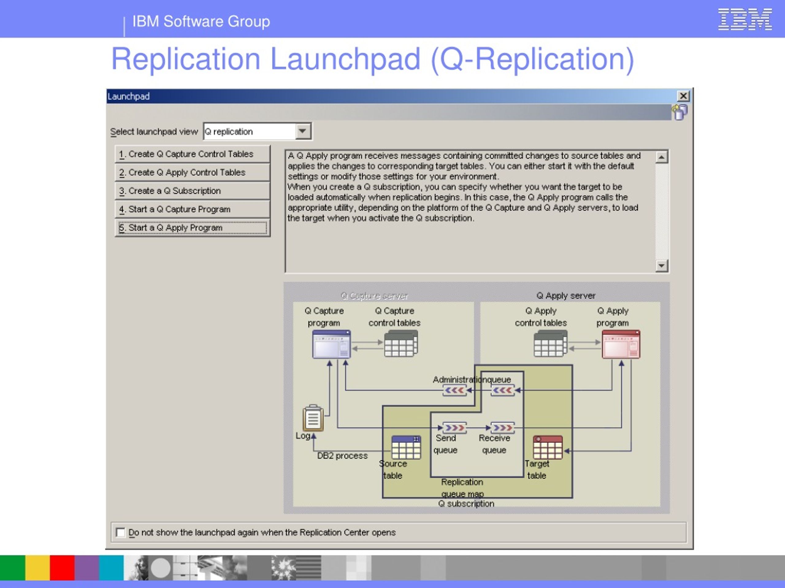Click the Administration queue icon on Q Capture side
This screenshot has height=588, width=785.
[x=455, y=390]
